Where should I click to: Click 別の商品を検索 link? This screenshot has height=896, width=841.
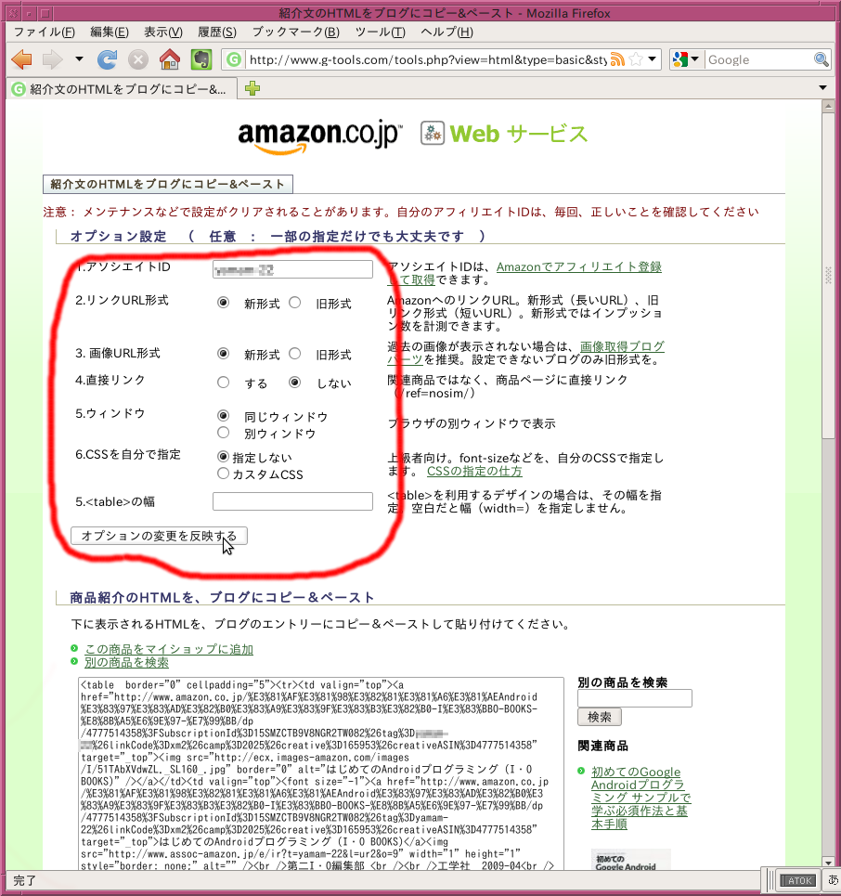(x=126, y=662)
